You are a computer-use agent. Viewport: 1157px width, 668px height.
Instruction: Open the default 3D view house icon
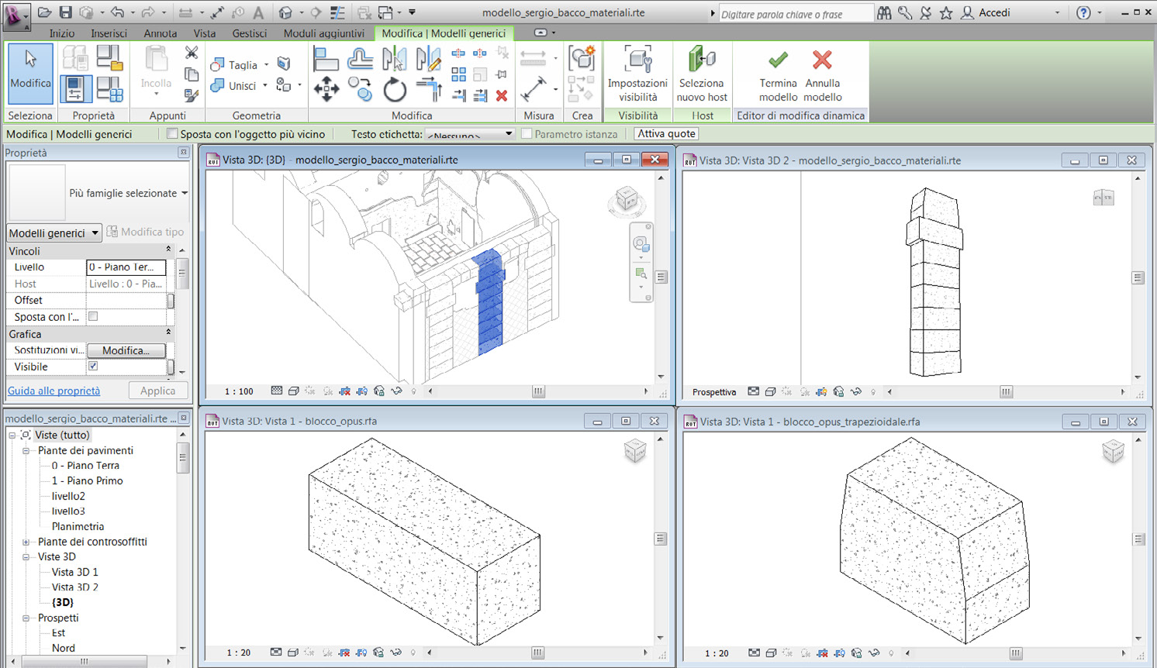[286, 12]
